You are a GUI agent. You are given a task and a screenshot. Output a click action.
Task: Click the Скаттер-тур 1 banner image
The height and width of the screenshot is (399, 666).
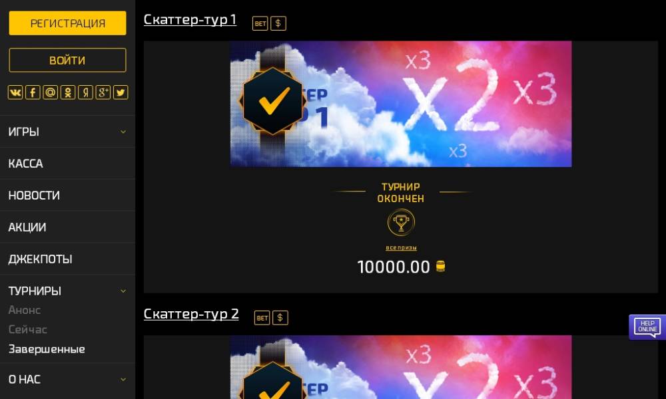pyautogui.click(x=401, y=104)
